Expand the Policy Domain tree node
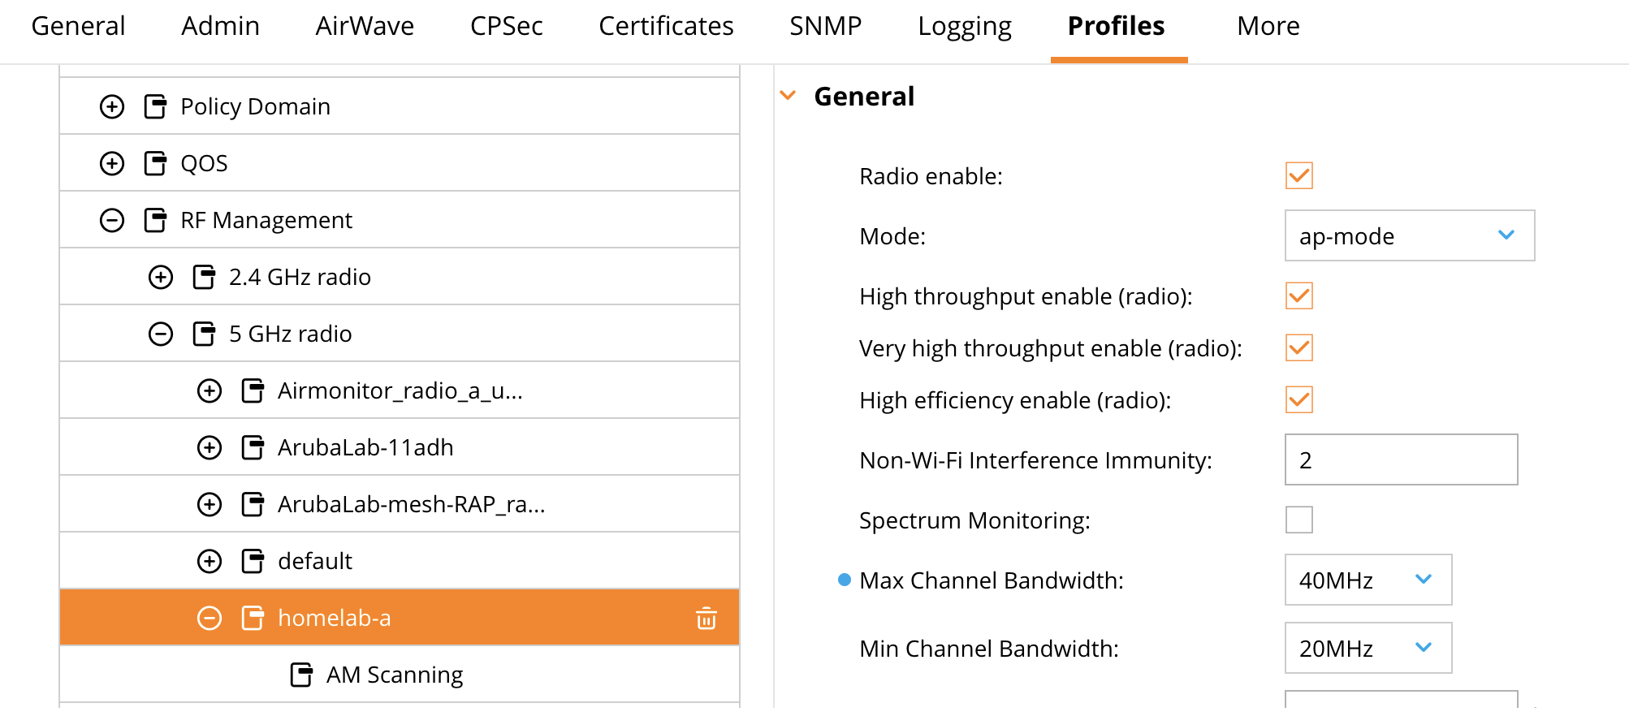Viewport: 1629px width, 716px height. coord(112,106)
